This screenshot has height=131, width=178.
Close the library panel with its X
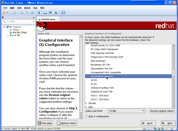(34, 18)
